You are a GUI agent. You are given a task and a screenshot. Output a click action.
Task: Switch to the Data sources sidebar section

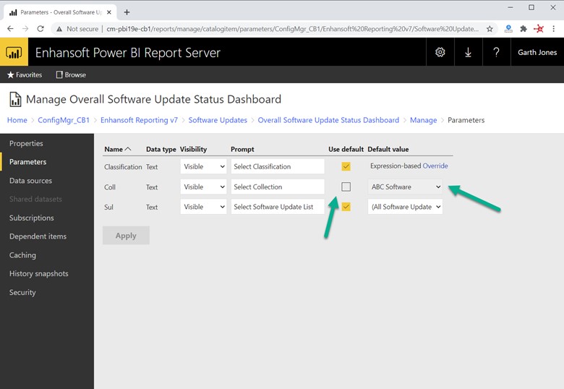pos(30,181)
